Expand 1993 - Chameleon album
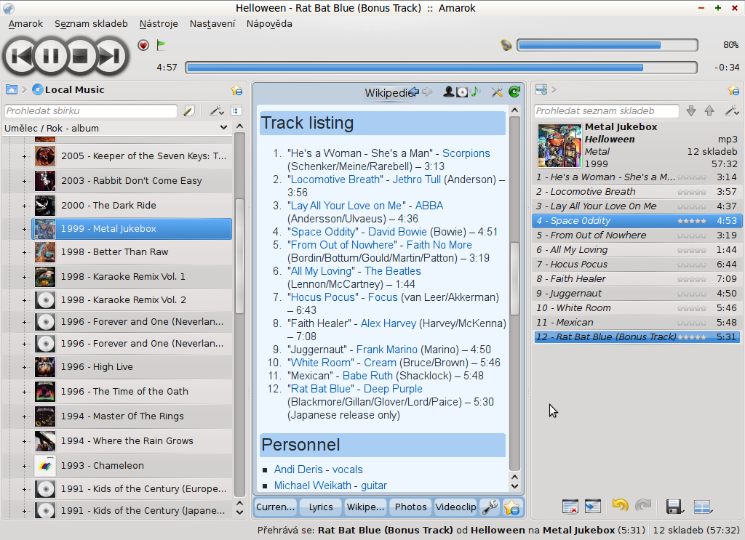The width and height of the screenshot is (745, 540). click(x=24, y=465)
